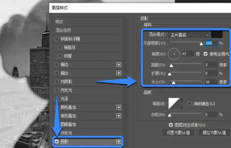Open the 等高线 contour picker arrow
The image size is (231, 148).
(182, 104)
